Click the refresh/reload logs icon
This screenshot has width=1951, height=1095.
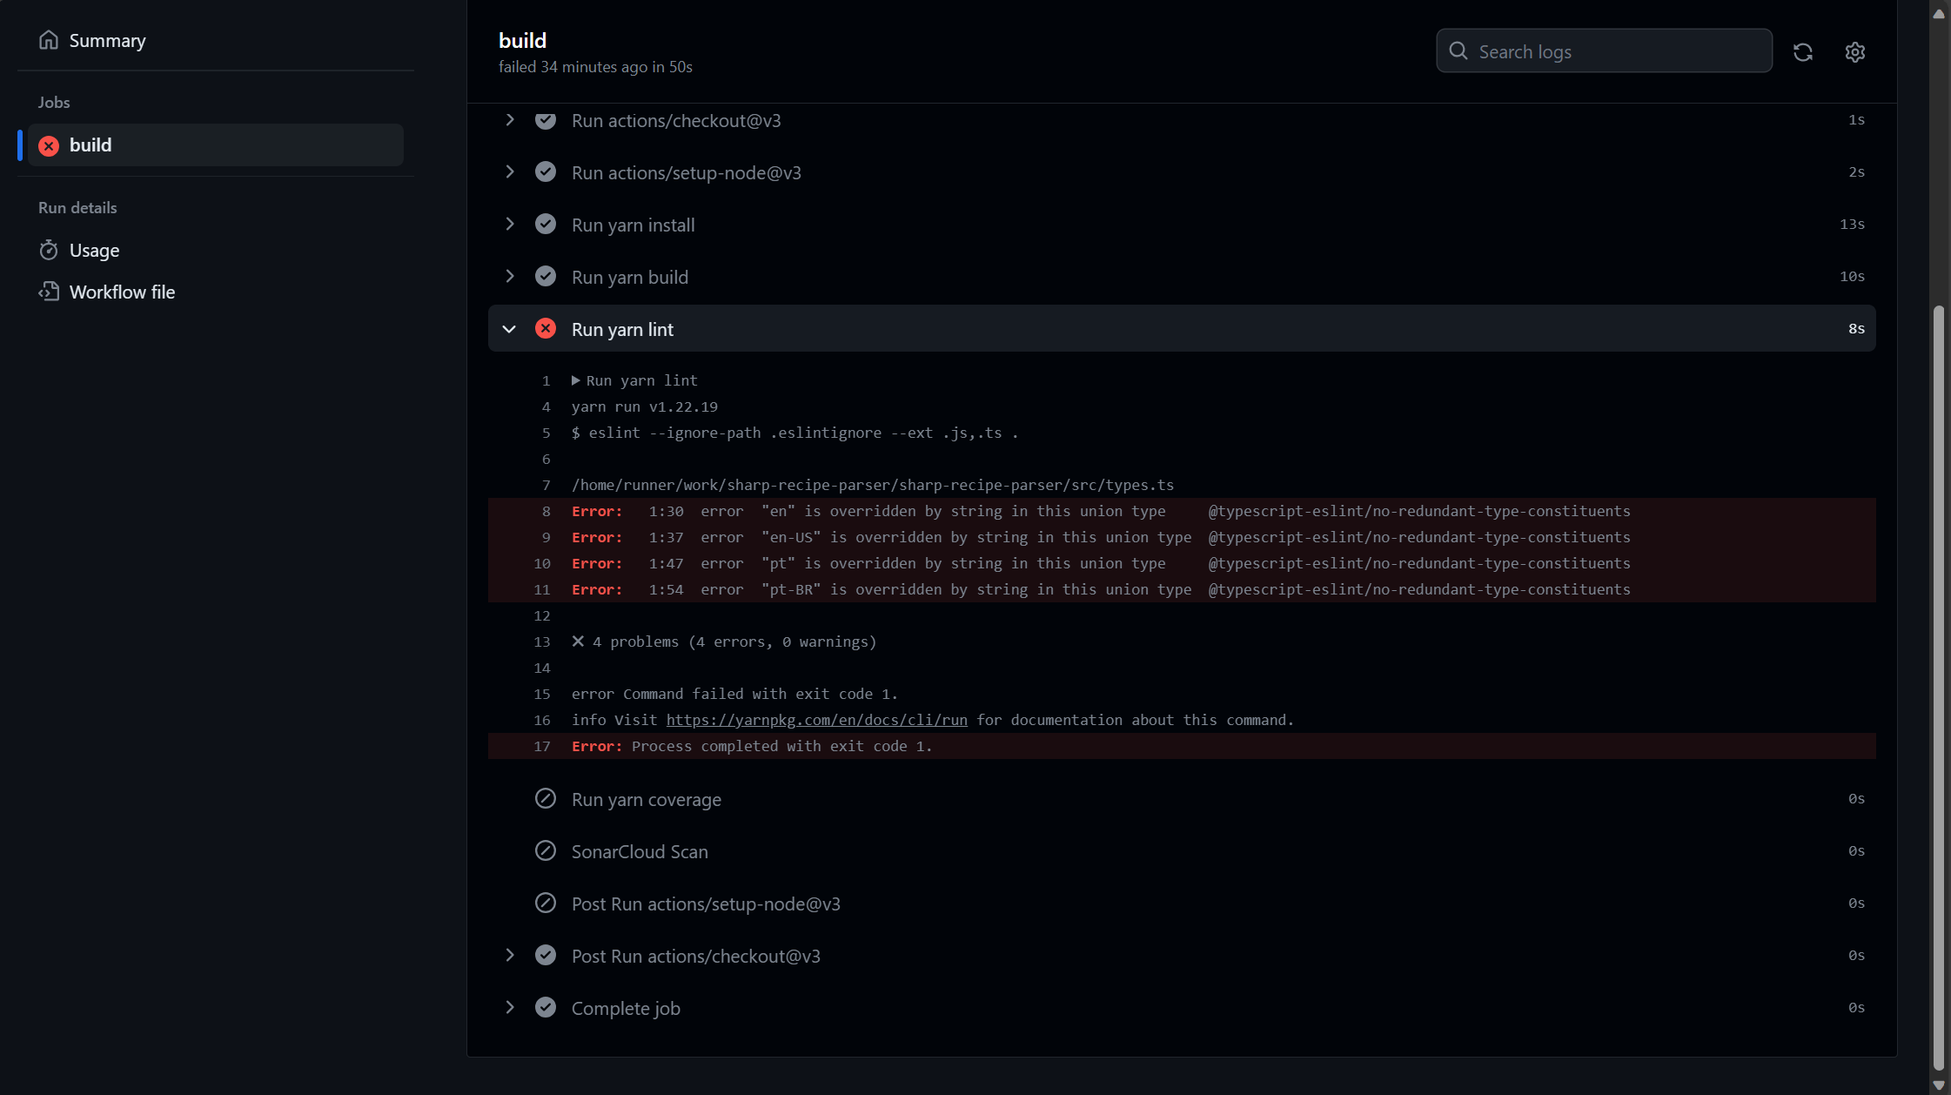[1804, 51]
